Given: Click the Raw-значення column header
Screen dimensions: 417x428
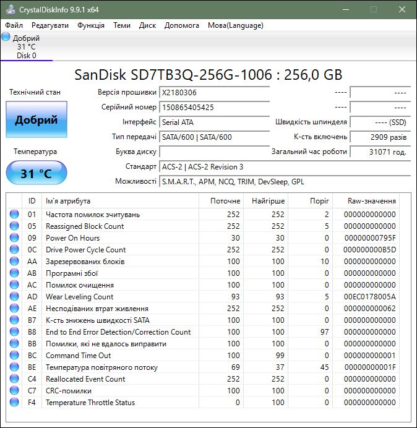Looking at the screenshot, I should pyautogui.click(x=366, y=201).
